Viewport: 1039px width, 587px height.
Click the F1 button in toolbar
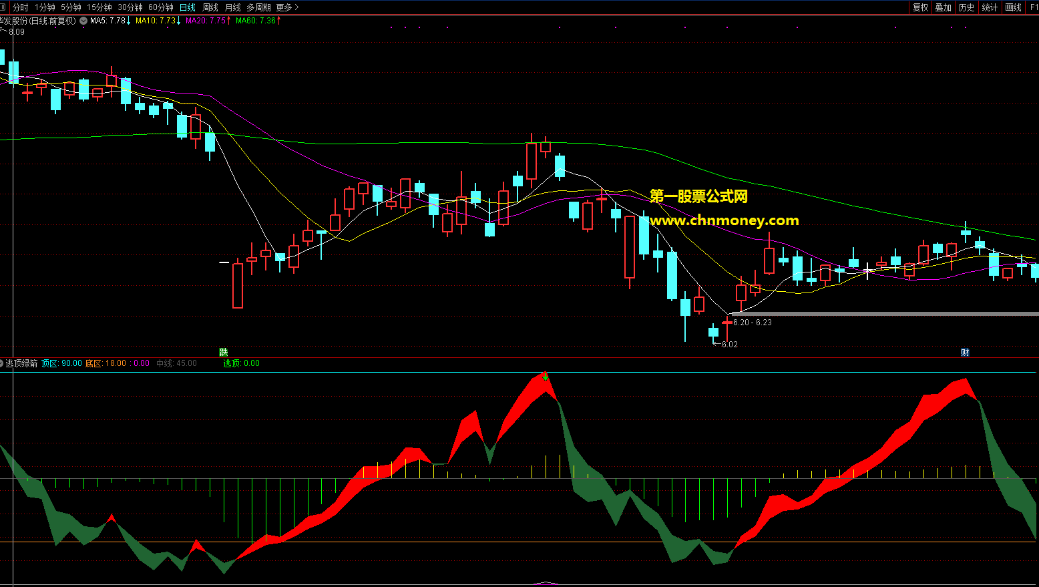[x=1034, y=7]
